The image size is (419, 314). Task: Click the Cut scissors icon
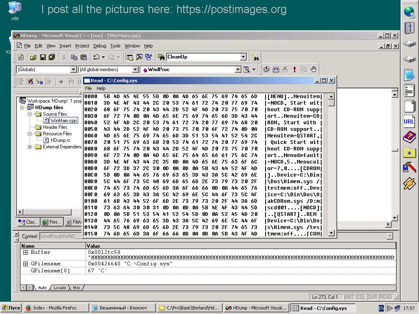click(x=64, y=57)
